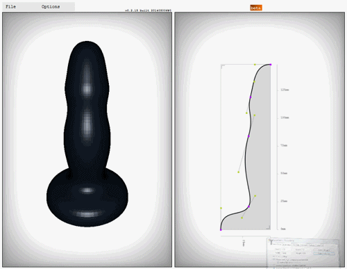The width and height of the screenshot is (347, 269).
Task: Click the upper button in the faded settings panel
Action: pos(324,250)
